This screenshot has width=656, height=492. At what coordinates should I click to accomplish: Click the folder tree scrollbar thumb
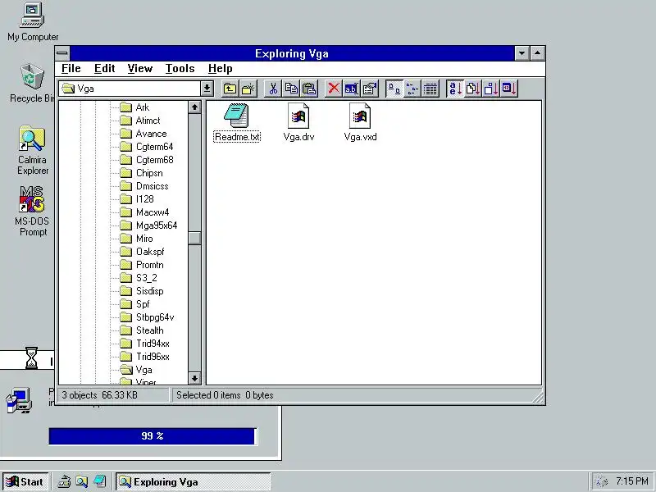coord(194,238)
